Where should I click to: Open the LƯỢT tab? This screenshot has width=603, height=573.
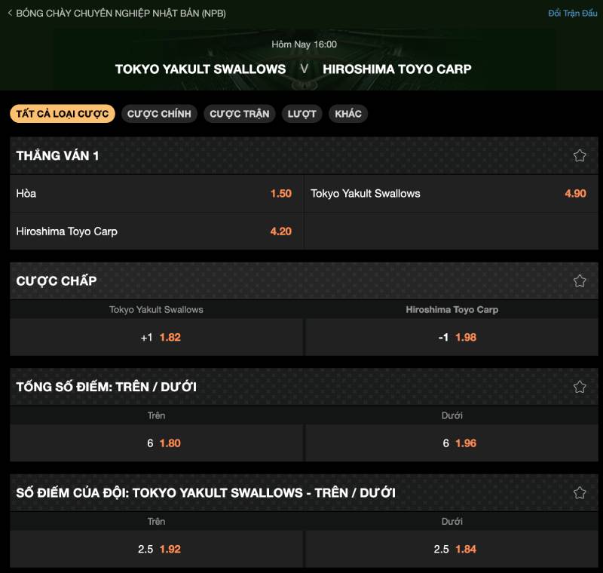click(302, 114)
